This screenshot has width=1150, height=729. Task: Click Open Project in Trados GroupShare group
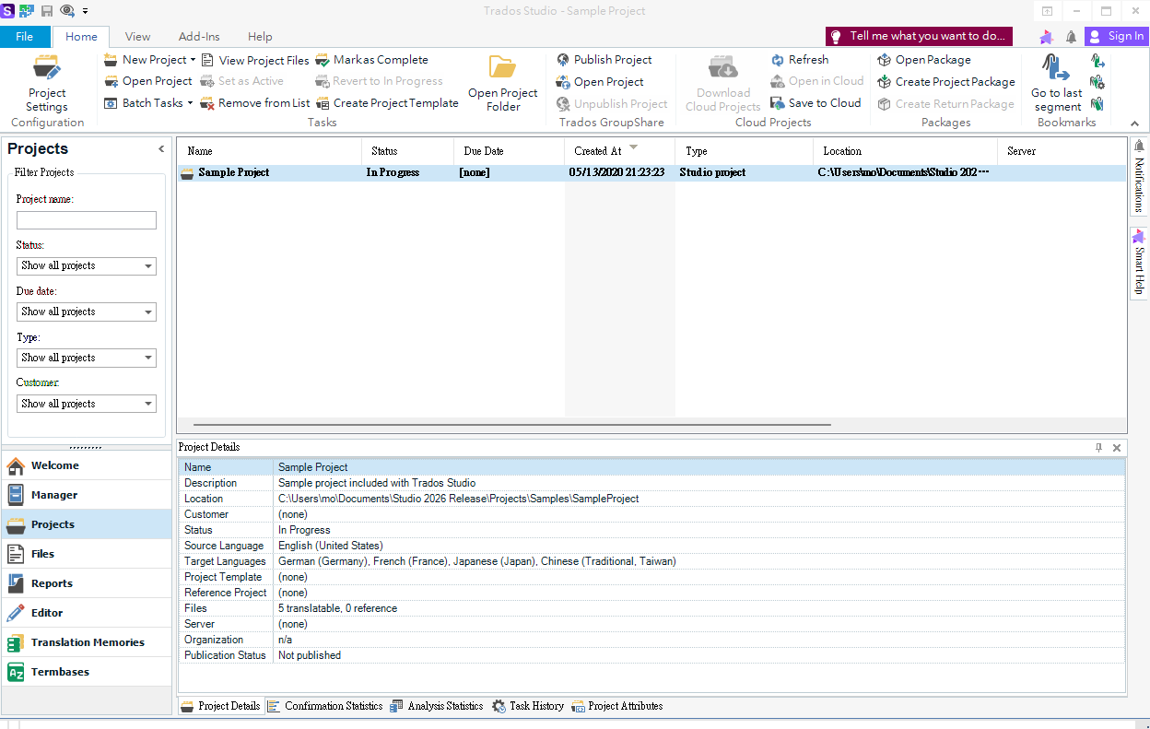pyautogui.click(x=600, y=81)
